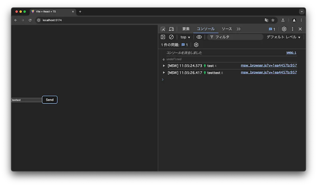Open the Elements (要素) tab

[186, 29]
